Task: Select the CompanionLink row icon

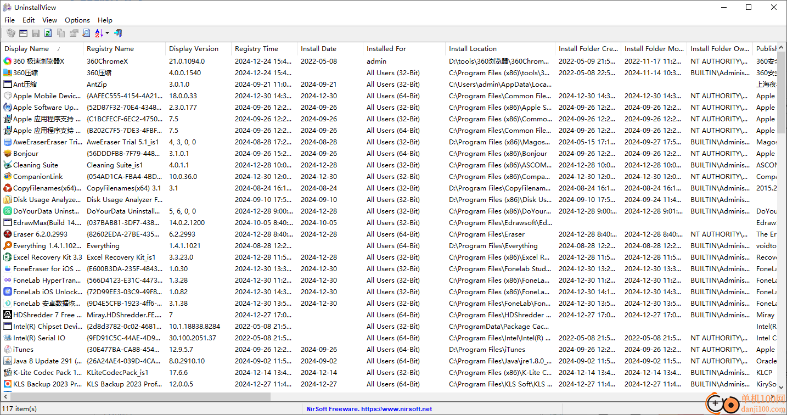Action: (8, 177)
